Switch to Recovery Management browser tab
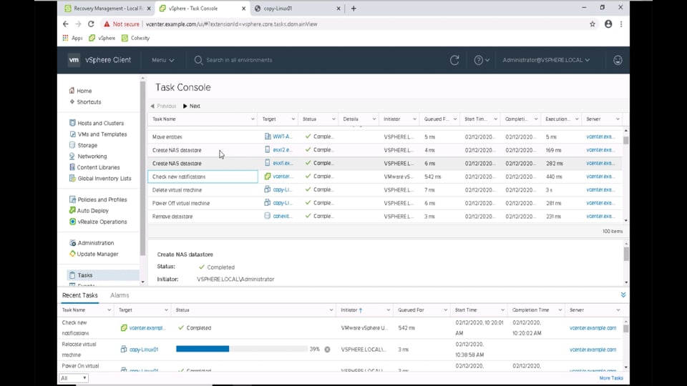Viewport: 687px width, 386px height. 108,9
